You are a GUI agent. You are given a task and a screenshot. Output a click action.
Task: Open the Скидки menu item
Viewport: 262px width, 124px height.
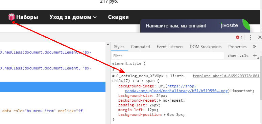(118, 17)
